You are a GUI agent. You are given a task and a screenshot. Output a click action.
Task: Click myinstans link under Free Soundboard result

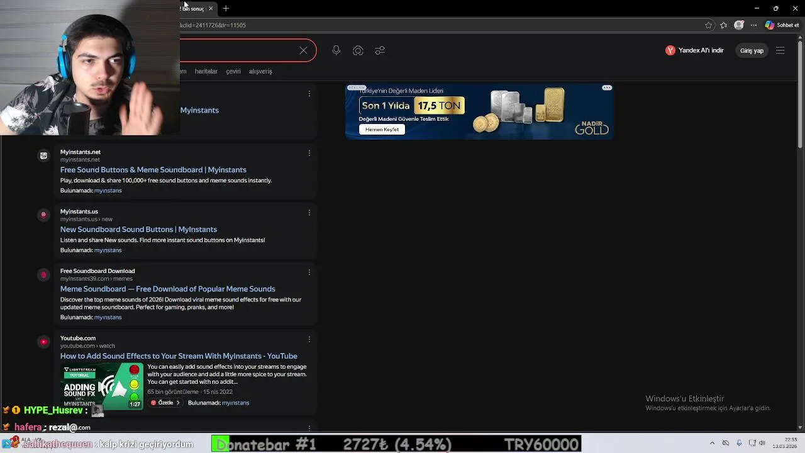click(108, 317)
